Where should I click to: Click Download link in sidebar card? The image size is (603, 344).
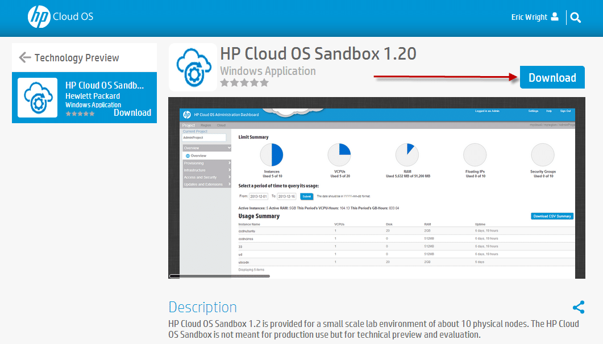pyautogui.click(x=132, y=112)
